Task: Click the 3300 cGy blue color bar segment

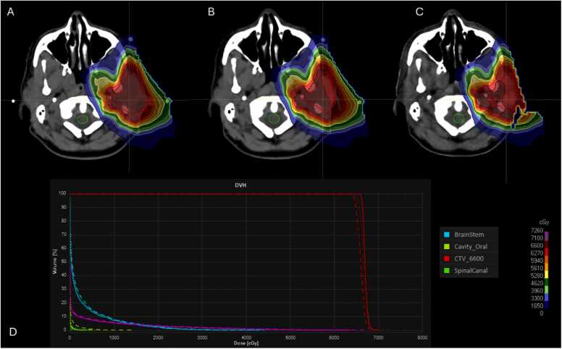Action: coord(546,298)
